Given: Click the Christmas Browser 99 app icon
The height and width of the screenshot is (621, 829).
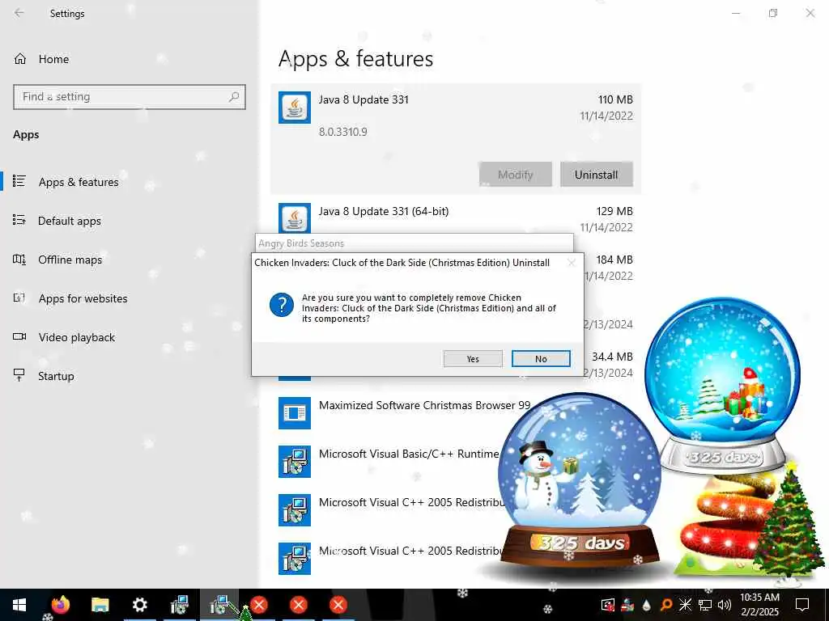Looking at the screenshot, I should (x=295, y=413).
